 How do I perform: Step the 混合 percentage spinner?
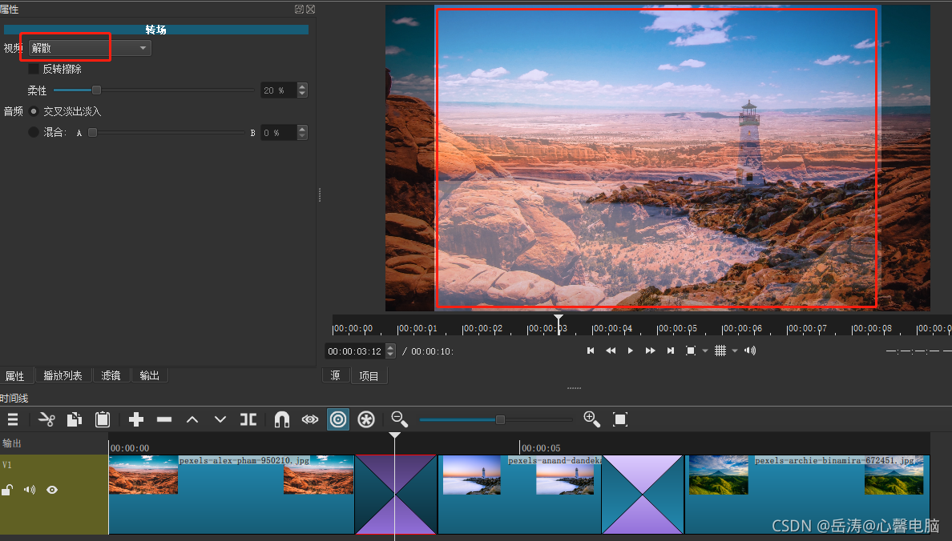point(302,132)
